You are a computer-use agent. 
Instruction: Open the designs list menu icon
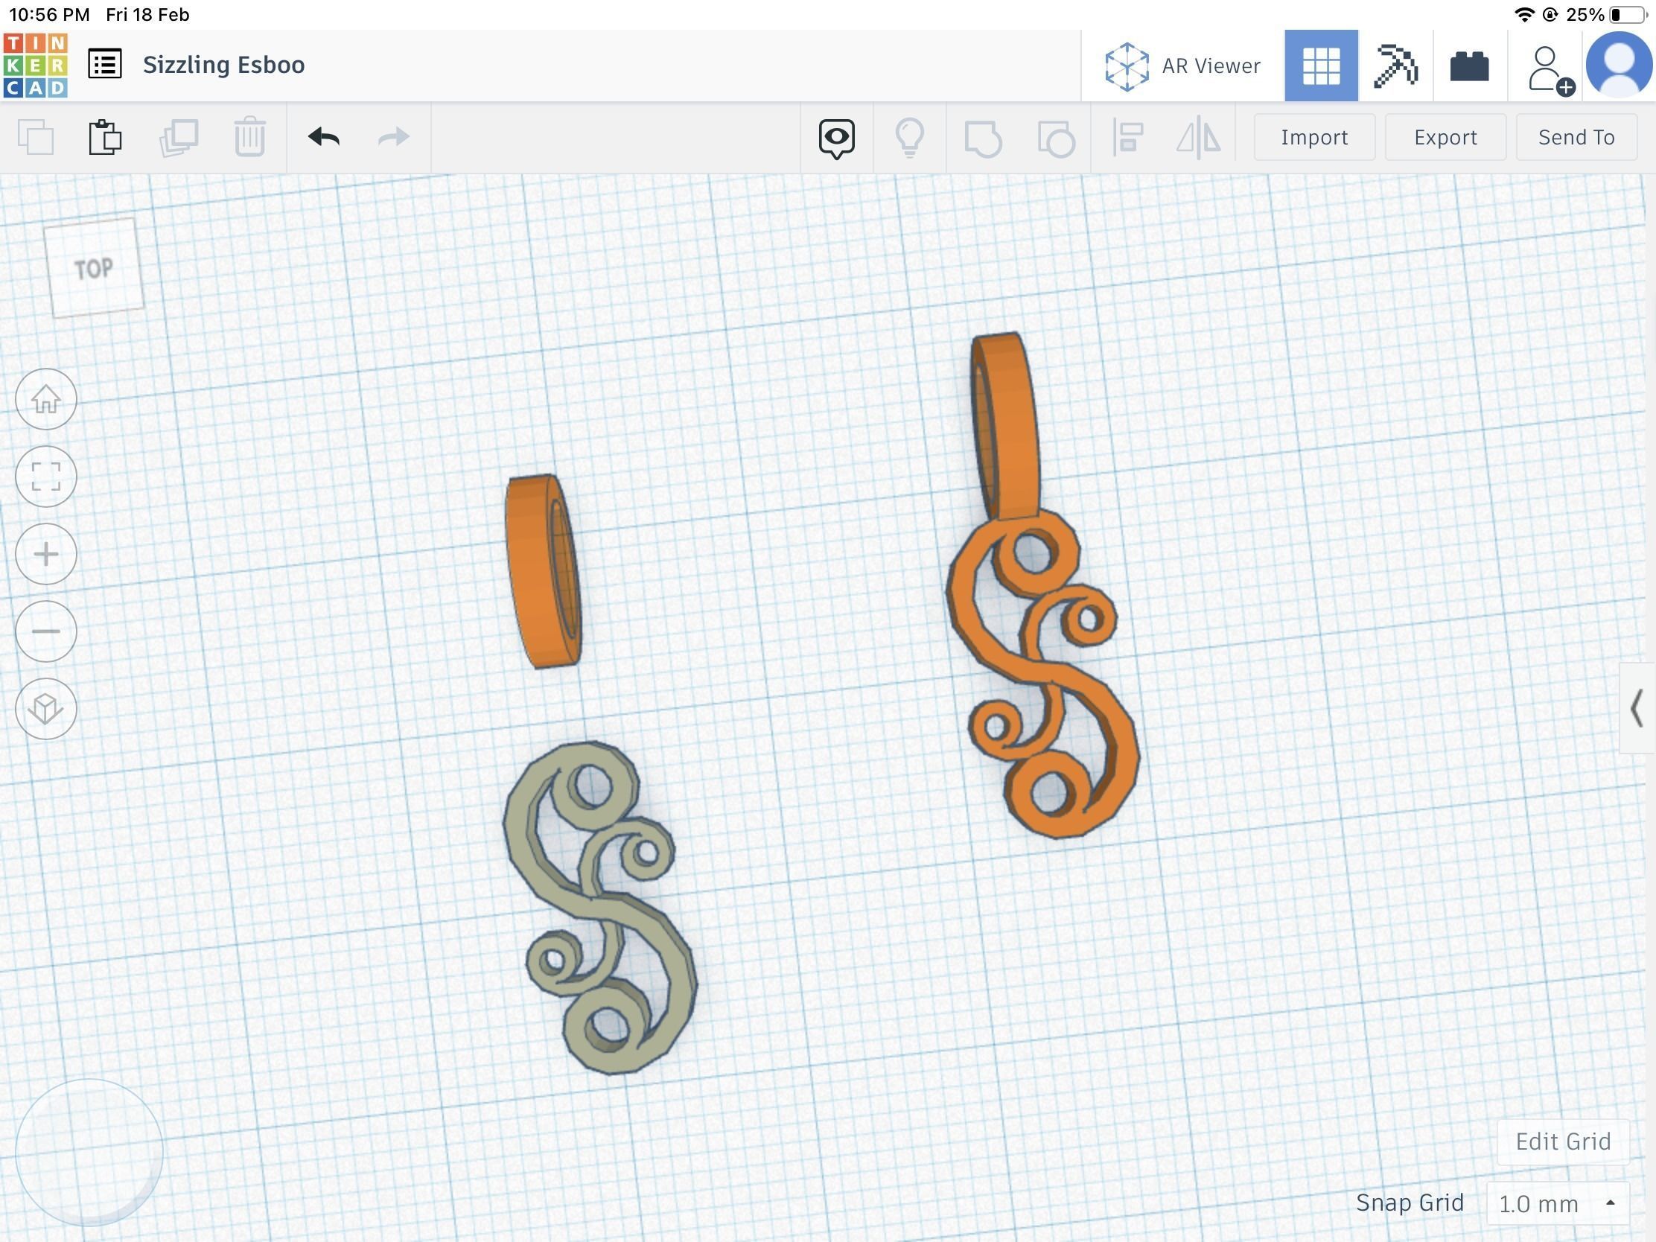(105, 64)
